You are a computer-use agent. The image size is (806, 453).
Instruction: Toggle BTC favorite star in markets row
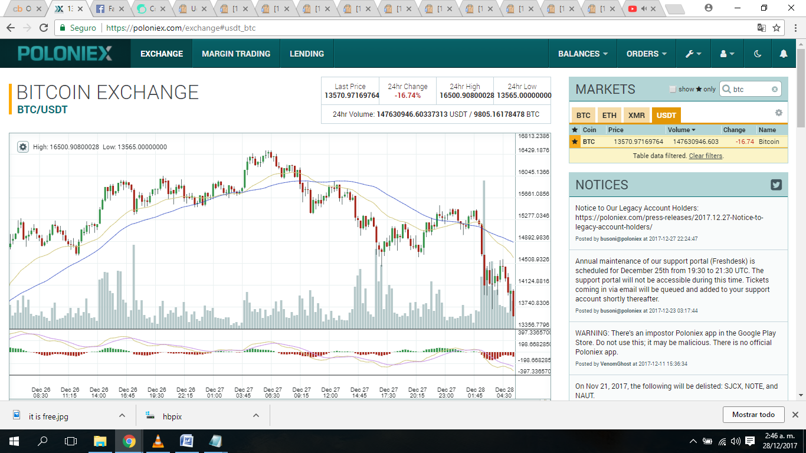point(575,142)
